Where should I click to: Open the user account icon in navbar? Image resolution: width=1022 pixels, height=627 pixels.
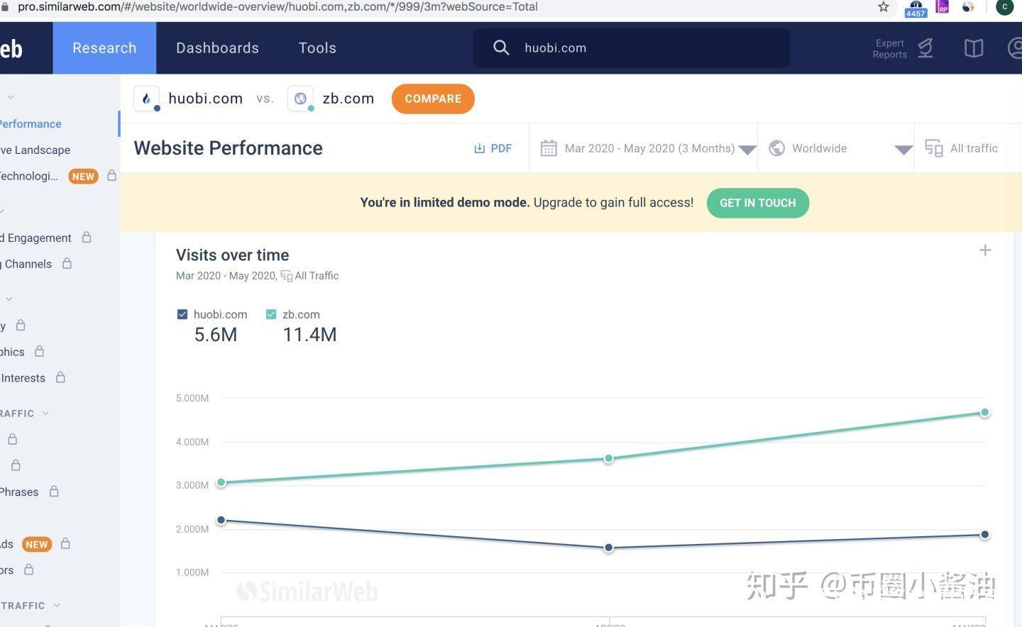click(1015, 48)
